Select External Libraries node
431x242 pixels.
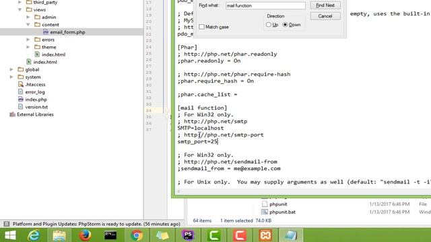click(35, 114)
